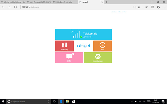Open a new tab with plus button
Image resolution: width=167 pixels, height=104 pixels.
pyautogui.click(x=107, y=2)
